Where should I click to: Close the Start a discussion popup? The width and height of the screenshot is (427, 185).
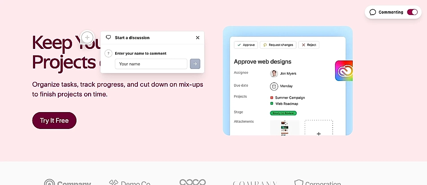pyautogui.click(x=197, y=38)
